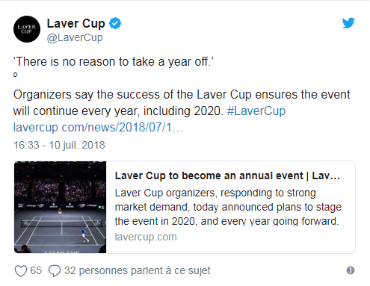Click the blue verified badge
The height and width of the screenshot is (286, 370).
coord(115,23)
